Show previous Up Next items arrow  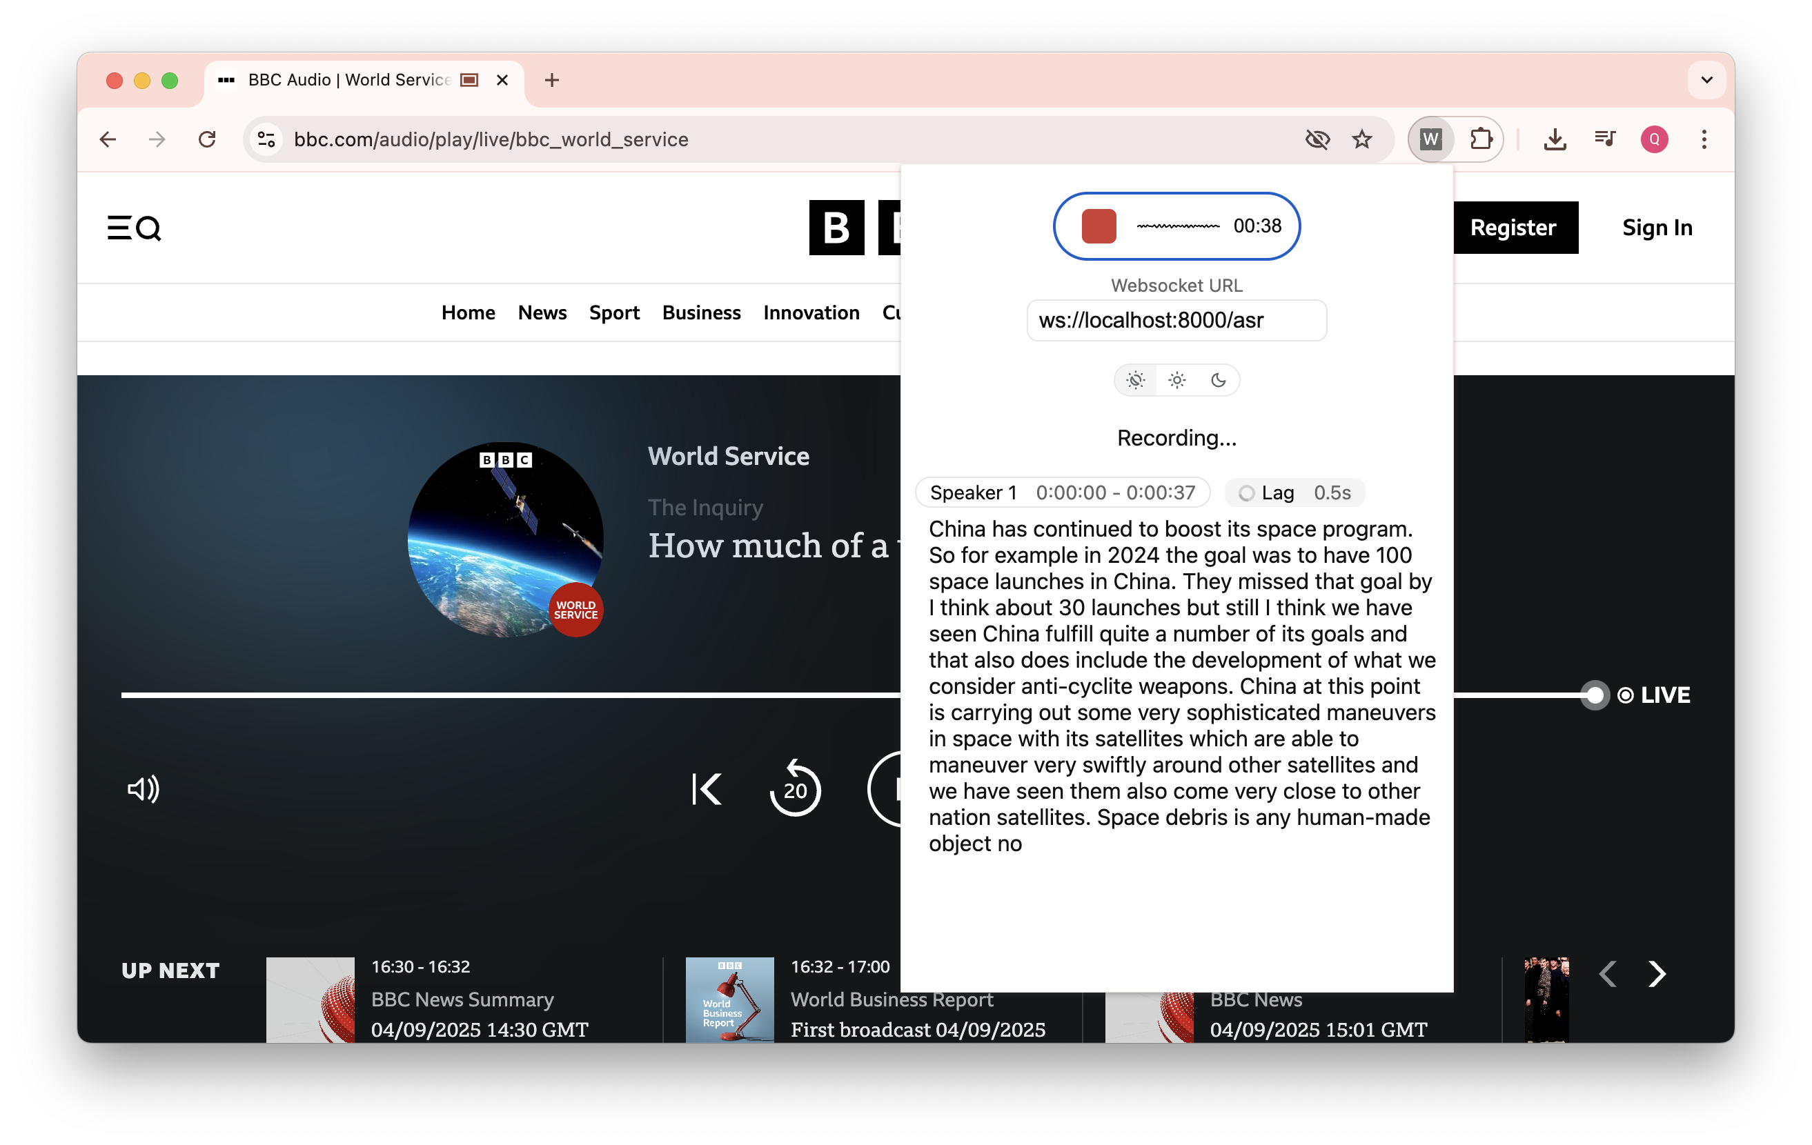[x=1608, y=974]
